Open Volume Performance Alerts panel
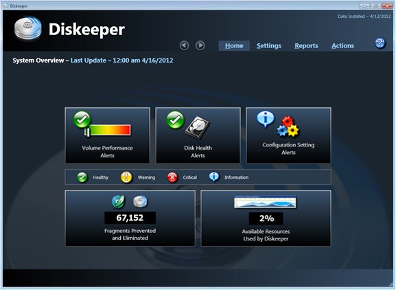 tap(107, 135)
